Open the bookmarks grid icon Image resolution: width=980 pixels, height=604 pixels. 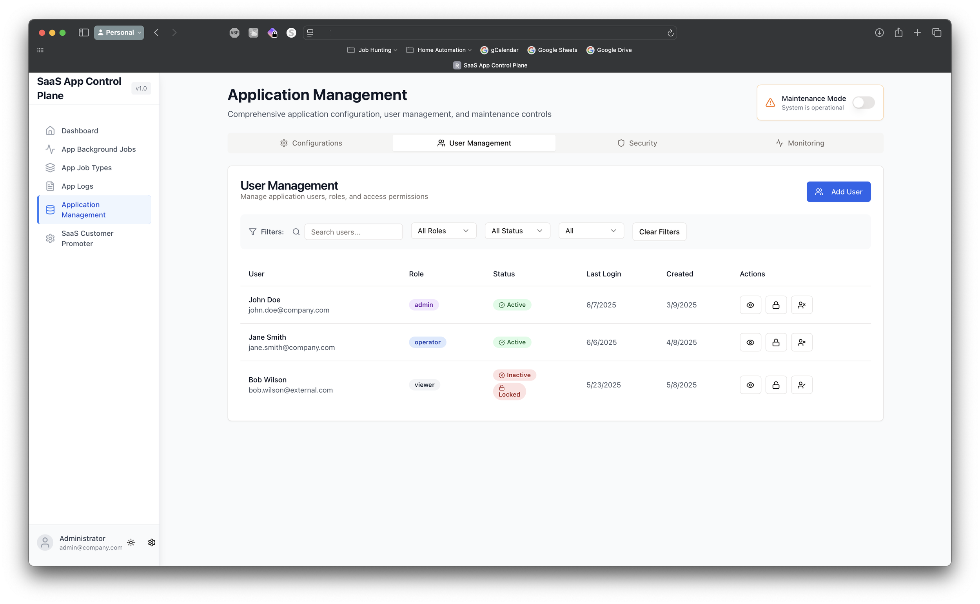coord(40,50)
